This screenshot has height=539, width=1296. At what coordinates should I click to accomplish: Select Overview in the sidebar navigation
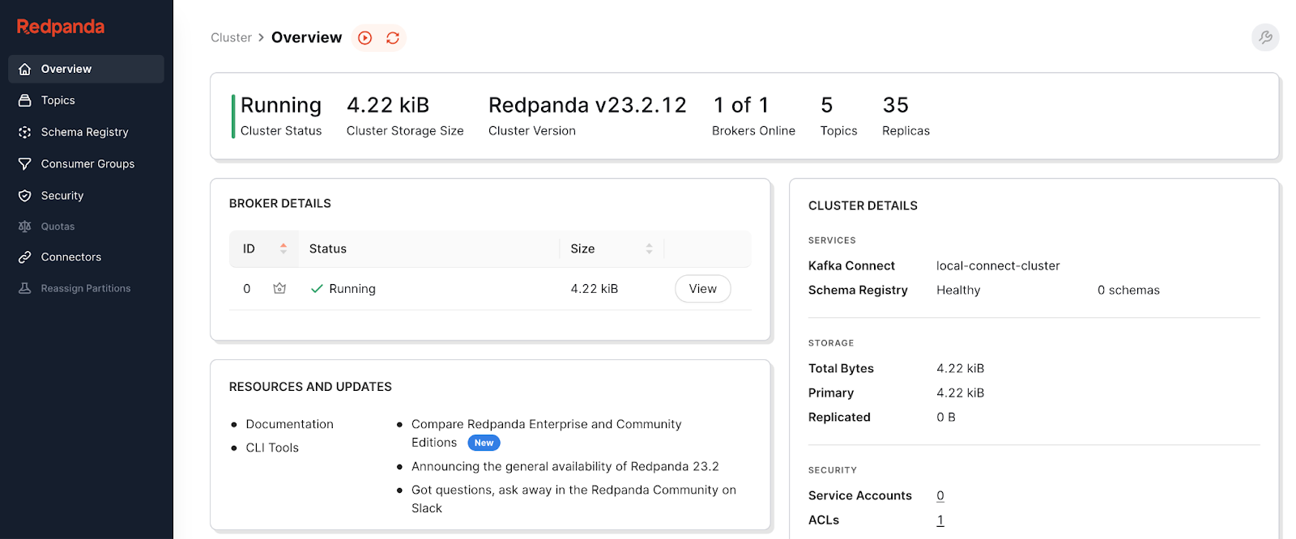point(66,69)
